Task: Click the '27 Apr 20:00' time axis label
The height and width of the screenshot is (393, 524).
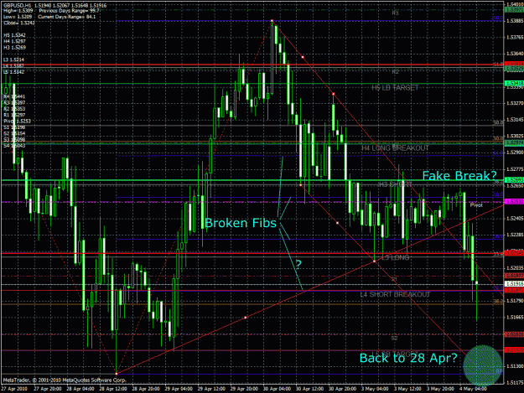Action: click(48, 389)
